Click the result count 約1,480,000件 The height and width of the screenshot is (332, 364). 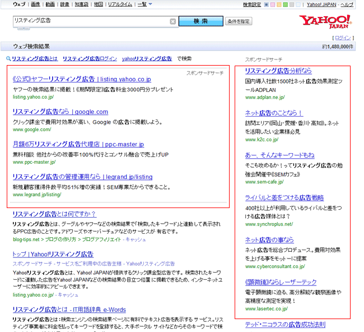(338, 47)
